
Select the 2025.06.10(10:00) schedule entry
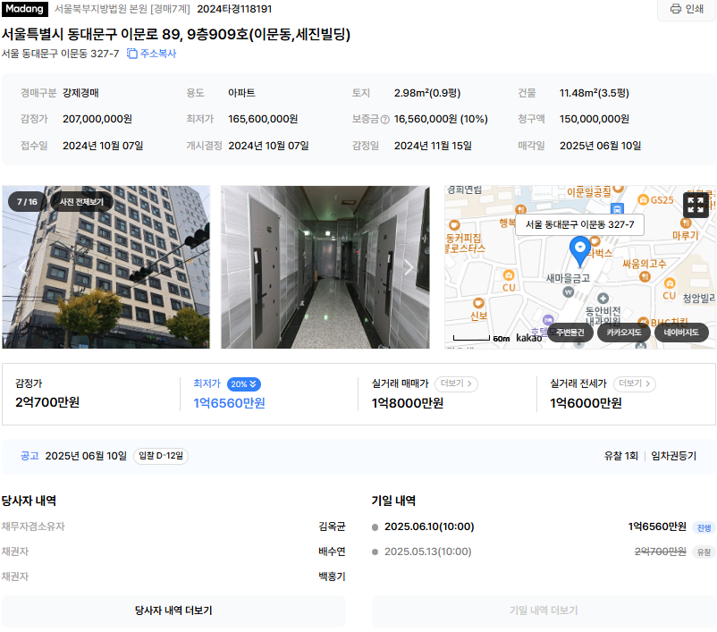coord(429,527)
